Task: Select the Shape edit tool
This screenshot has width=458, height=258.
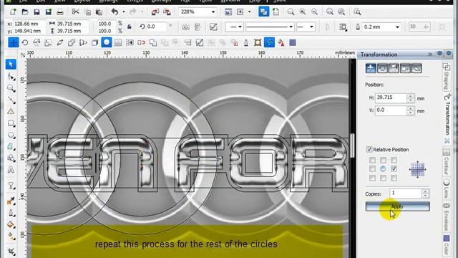Action: pyautogui.click(x=11, y=77)
